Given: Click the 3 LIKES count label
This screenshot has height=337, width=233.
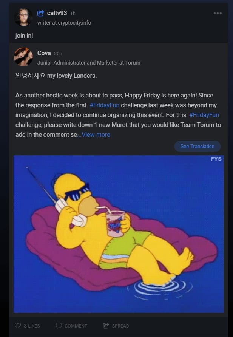Looking at the screenshot, I should [32, 326].
